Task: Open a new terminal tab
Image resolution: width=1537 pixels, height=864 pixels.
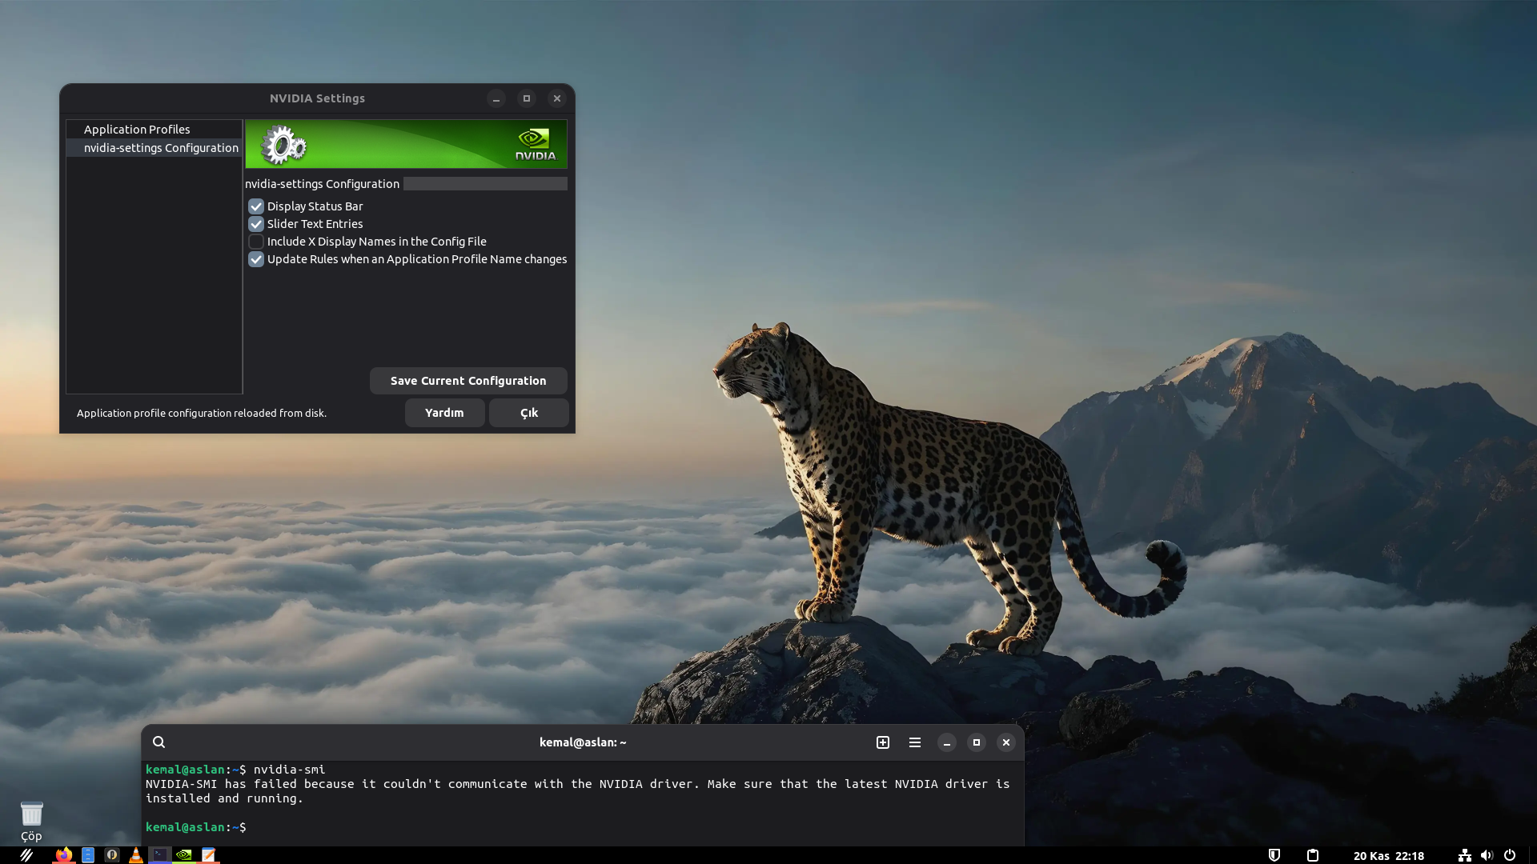Action: [883, 742]
